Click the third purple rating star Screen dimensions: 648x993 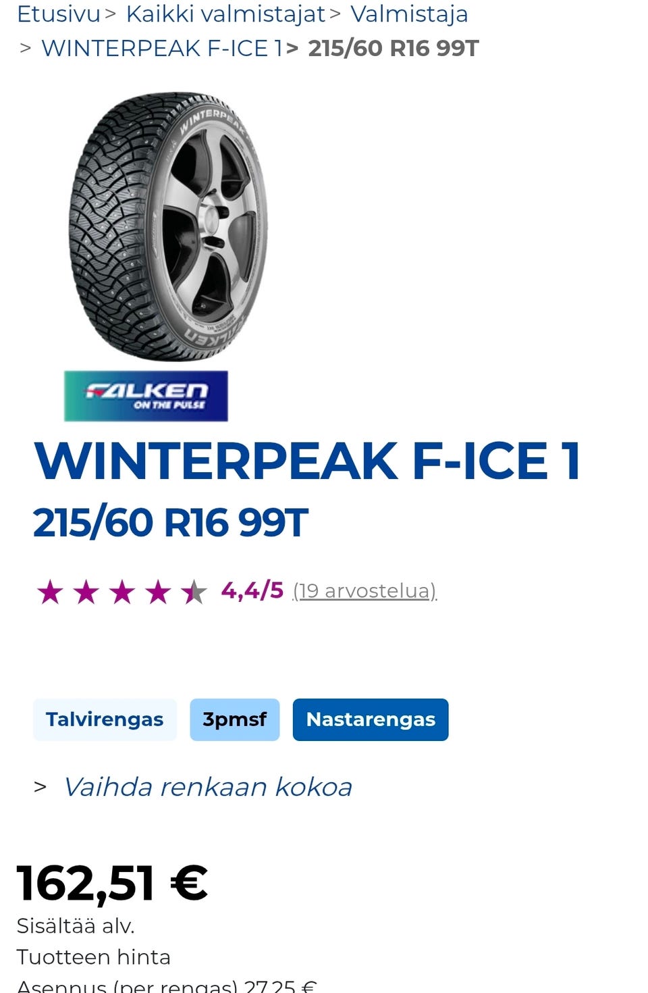click(x=122, y=592)
